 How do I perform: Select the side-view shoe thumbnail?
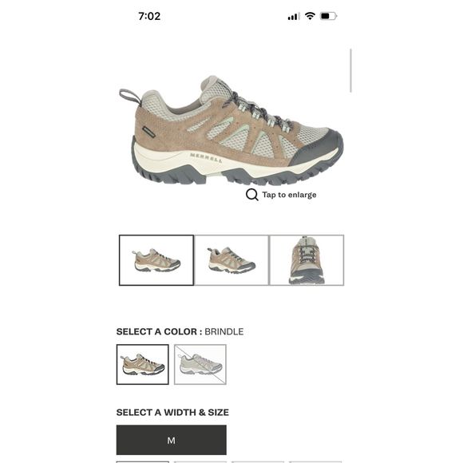coord(156,260)
